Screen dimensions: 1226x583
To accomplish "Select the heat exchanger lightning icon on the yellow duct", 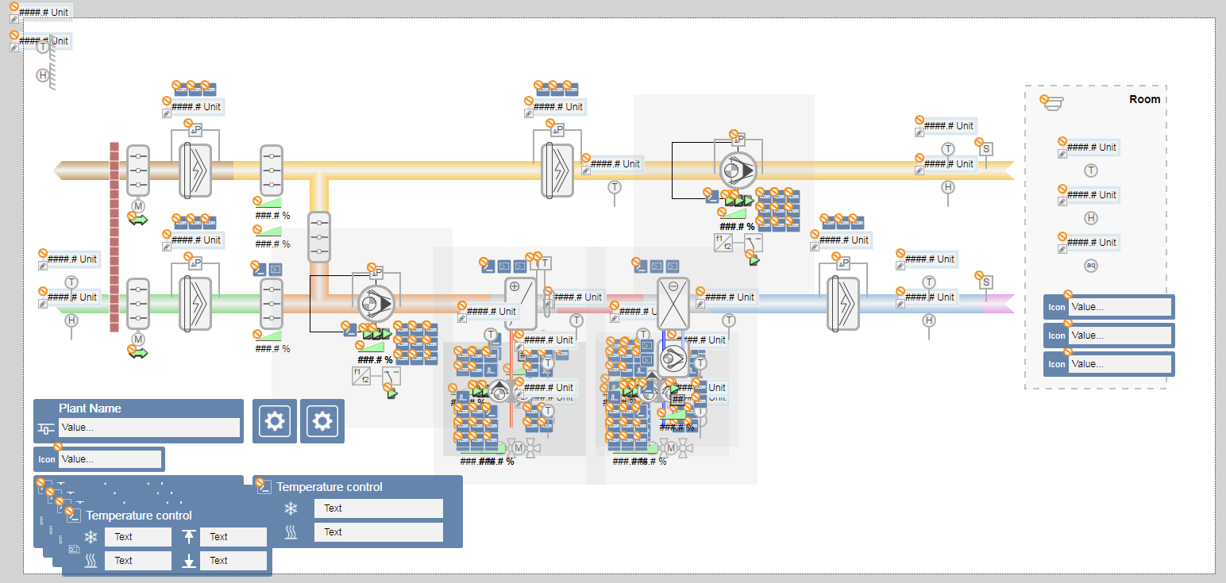I will click(x=557, y=169).
